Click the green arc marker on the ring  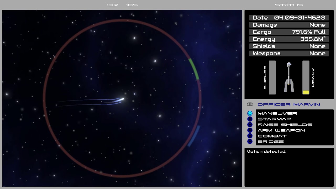point(194,69)
